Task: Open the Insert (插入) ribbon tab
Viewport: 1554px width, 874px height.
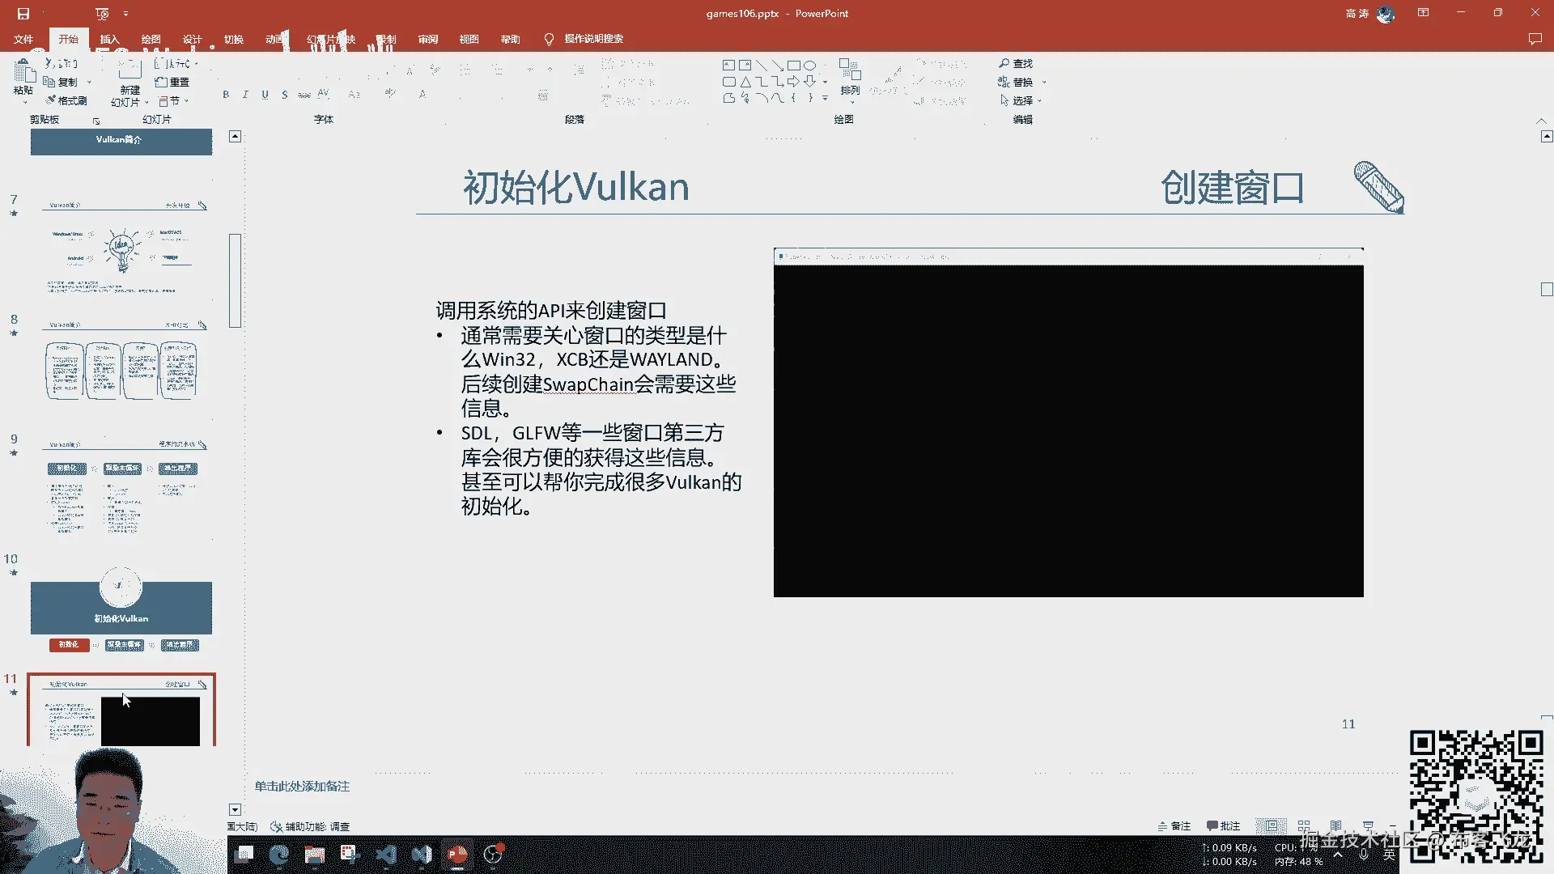Action: (x=109, y=39)
